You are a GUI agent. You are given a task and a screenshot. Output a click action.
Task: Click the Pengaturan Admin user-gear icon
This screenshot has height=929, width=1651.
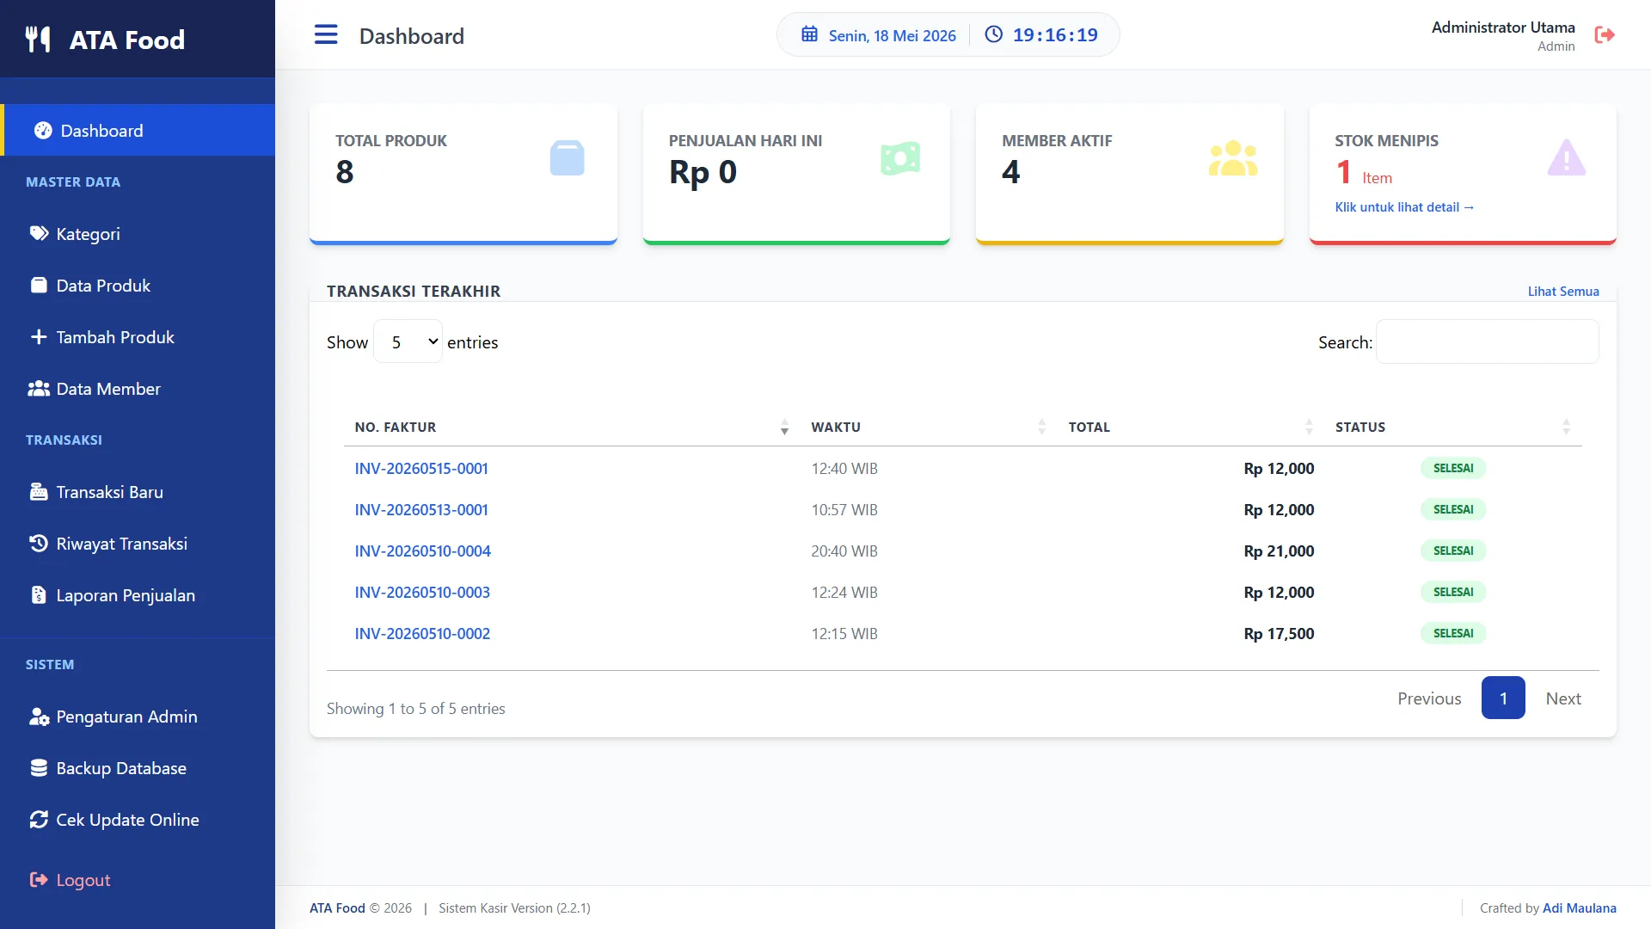[x=39, y=717]
